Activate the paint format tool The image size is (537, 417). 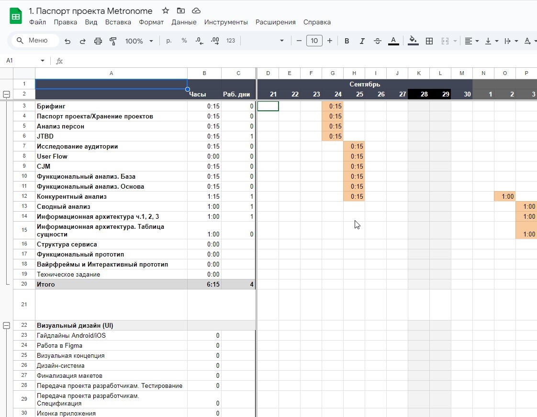coord(113,41)
